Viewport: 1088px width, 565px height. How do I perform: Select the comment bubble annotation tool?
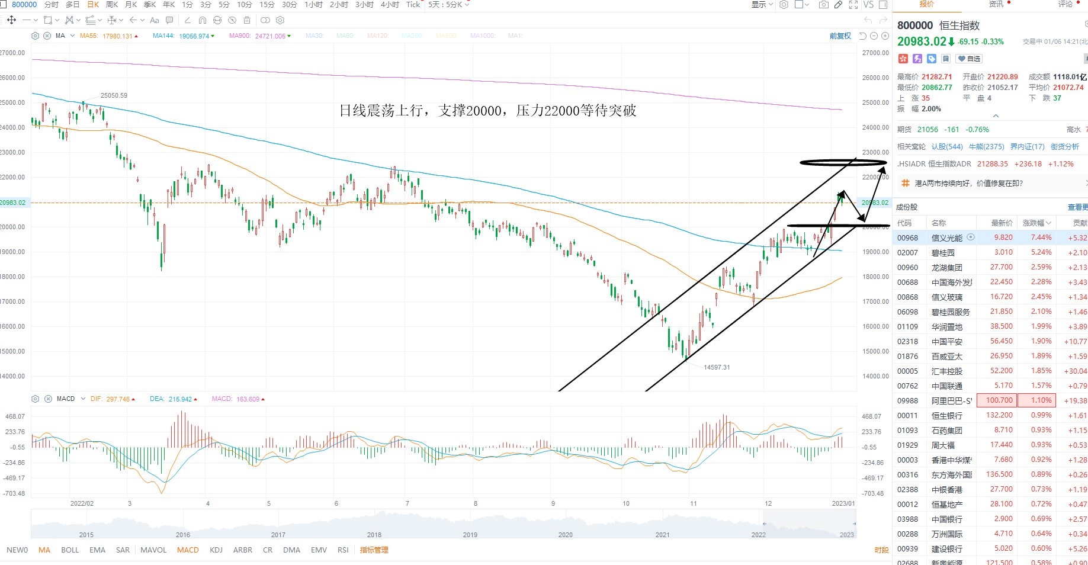pos(169,20)
